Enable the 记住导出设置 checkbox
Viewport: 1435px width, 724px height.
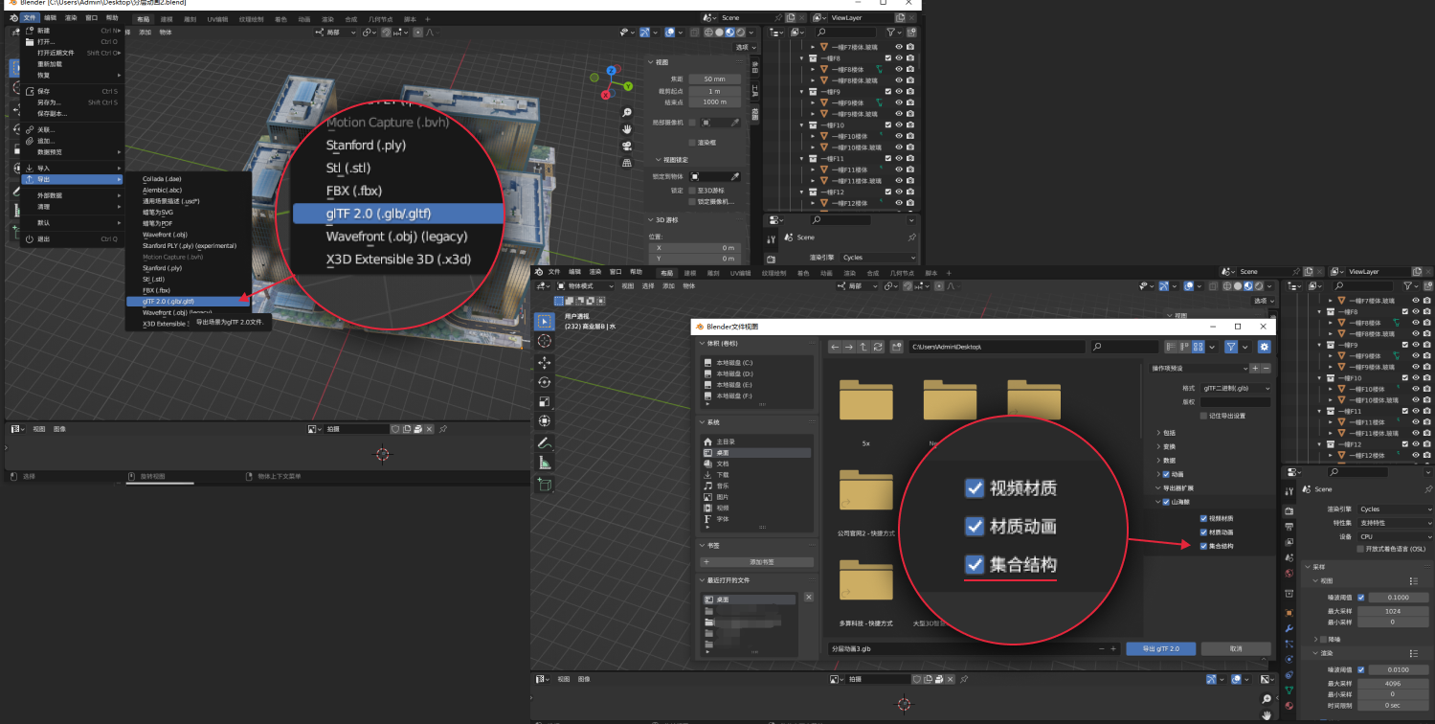(x=1203, y=416)
